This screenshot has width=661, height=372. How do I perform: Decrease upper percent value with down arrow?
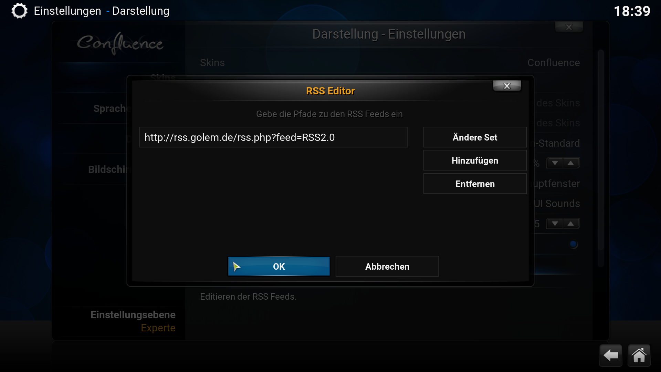click(x=555, y=163)
